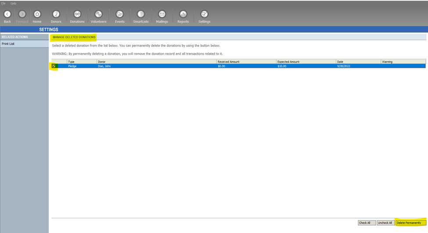Viewport: 428px width, 233px height.
Task: Click the Delete Permanently button
Action: 411,223
